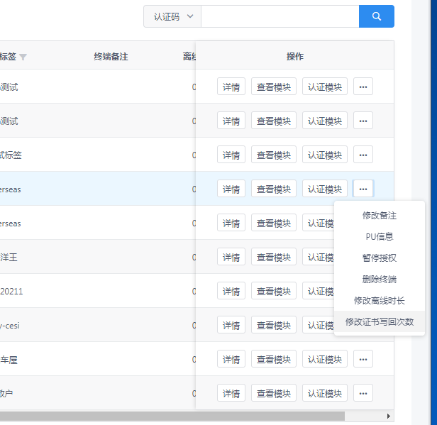Select 修改备注 from the dropdown menu

[x=380, y=215]
